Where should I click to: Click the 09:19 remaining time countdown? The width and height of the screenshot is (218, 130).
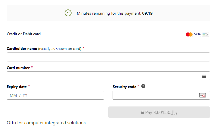pos(147,13)
